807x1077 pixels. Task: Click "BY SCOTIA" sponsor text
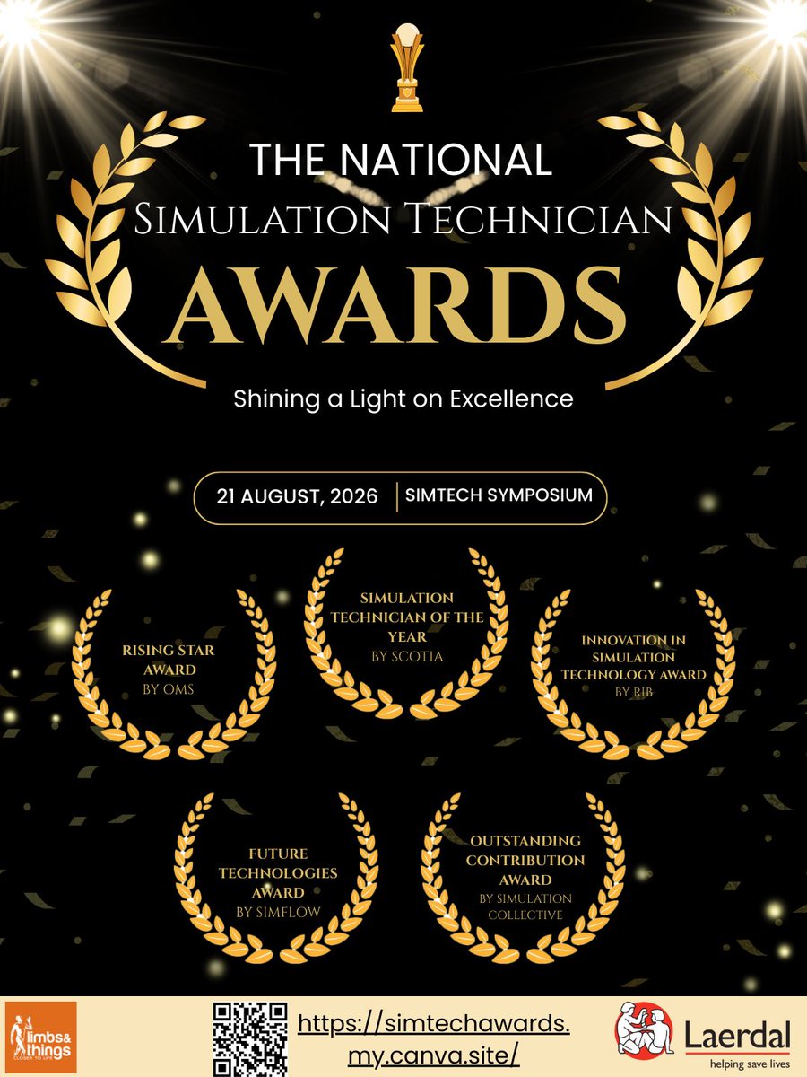407,656
